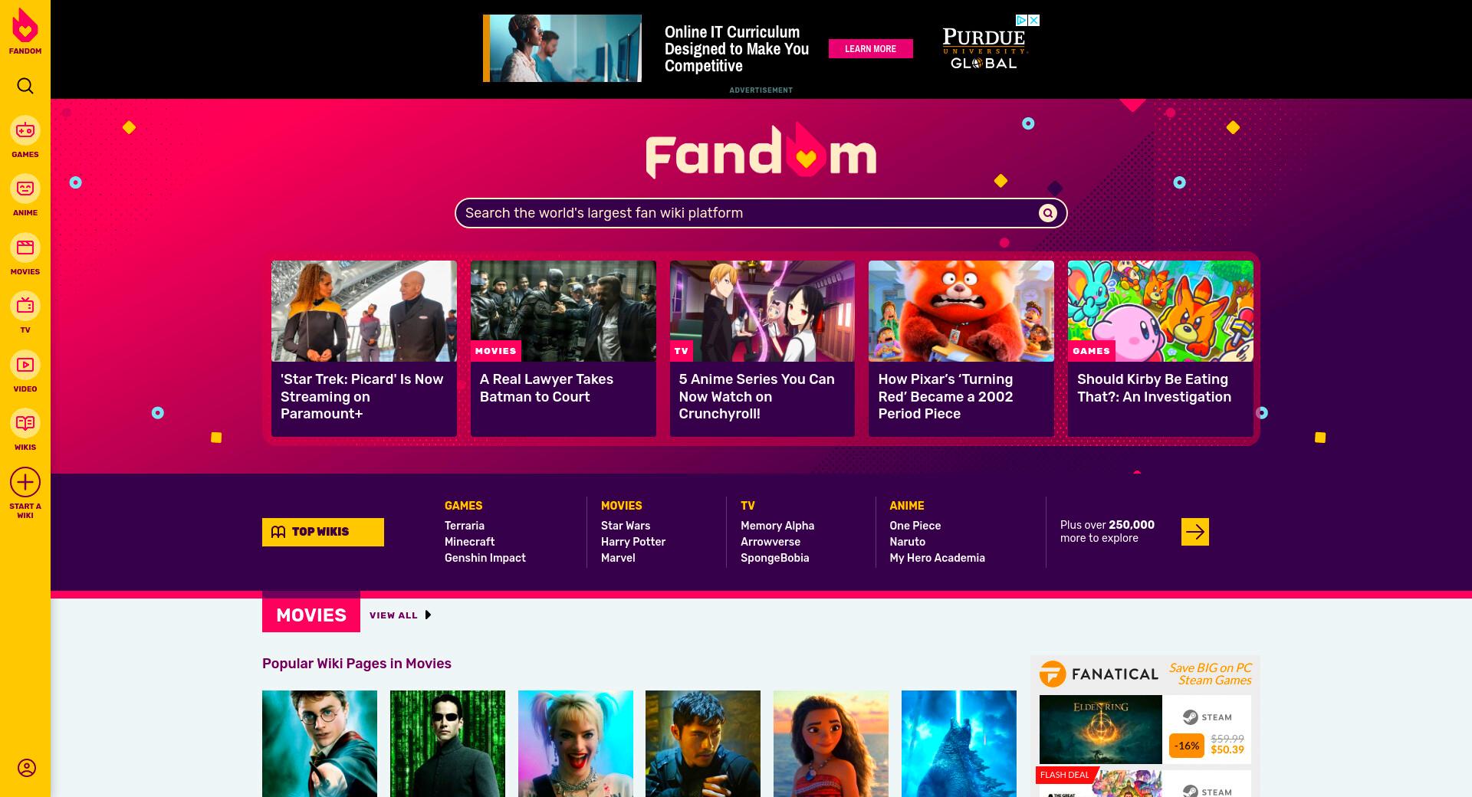1472x797 pixels.
Task: Click the Fandom flame logo in sidebar
Action: tap(25, 26)
